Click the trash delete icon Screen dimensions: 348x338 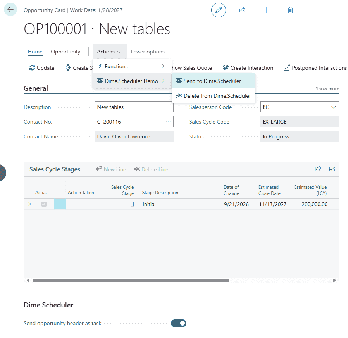[290, 10]
